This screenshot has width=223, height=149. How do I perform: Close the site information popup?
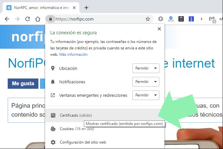pos(159,29)
